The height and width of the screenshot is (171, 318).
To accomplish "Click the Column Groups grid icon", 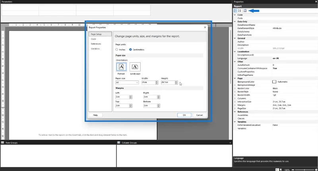I will tap(118, 142).
